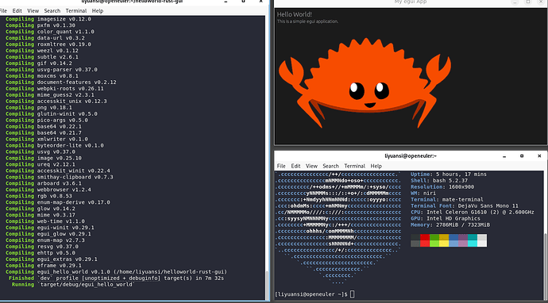This screenshot has height=303, width=548.
Task: Click the 'Compiling glutin-winit v0.5.0' line
Action: pos(52,113)
